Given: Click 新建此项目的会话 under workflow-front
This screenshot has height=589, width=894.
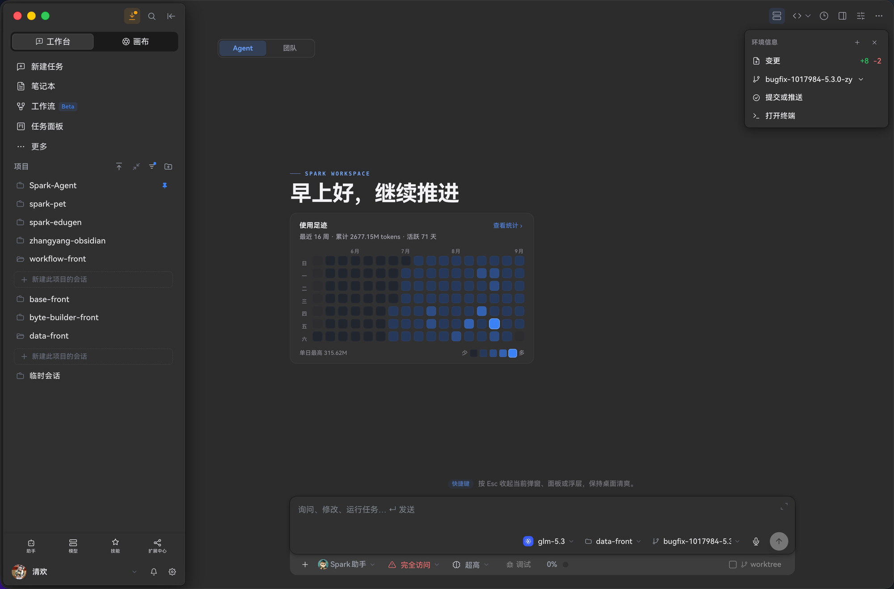Looking at the screenshot, I should (x=93, y=279).
